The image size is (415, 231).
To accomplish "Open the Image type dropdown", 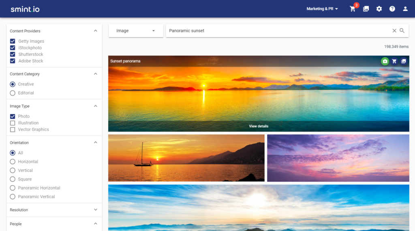I will tap(136, 31).
